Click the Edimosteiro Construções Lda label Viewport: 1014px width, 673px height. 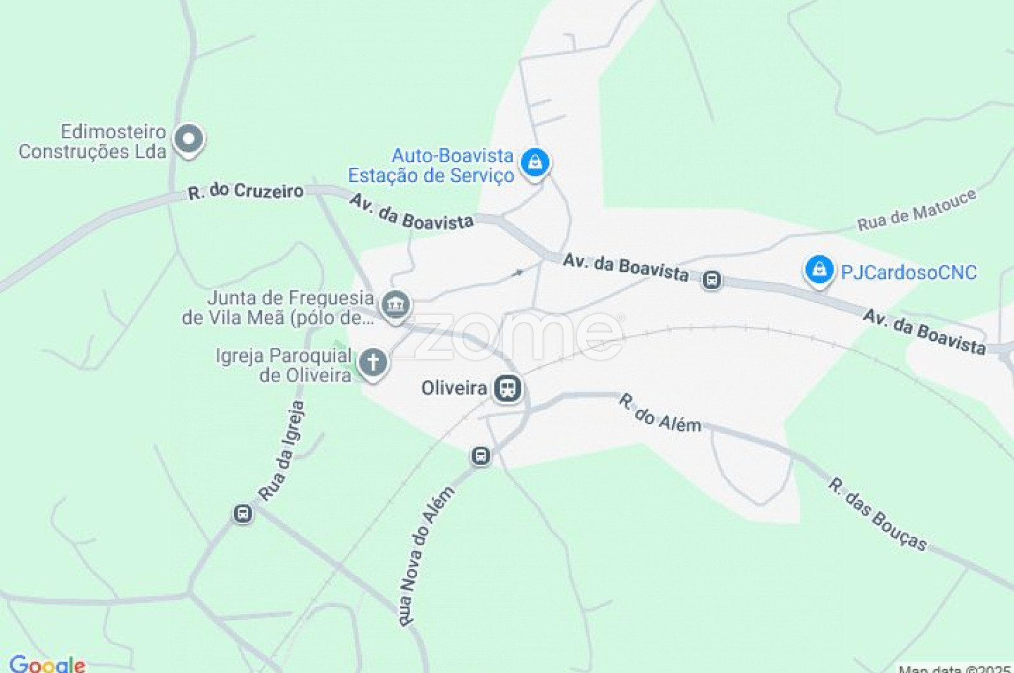(93, 141)
